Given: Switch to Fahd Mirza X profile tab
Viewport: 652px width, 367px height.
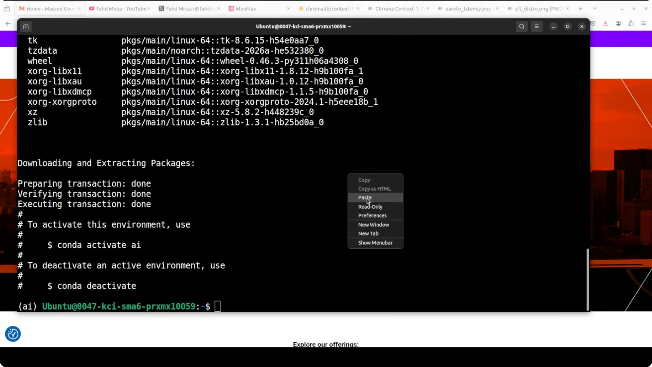Looking at the screenshot, I should (x=189, y=8).
